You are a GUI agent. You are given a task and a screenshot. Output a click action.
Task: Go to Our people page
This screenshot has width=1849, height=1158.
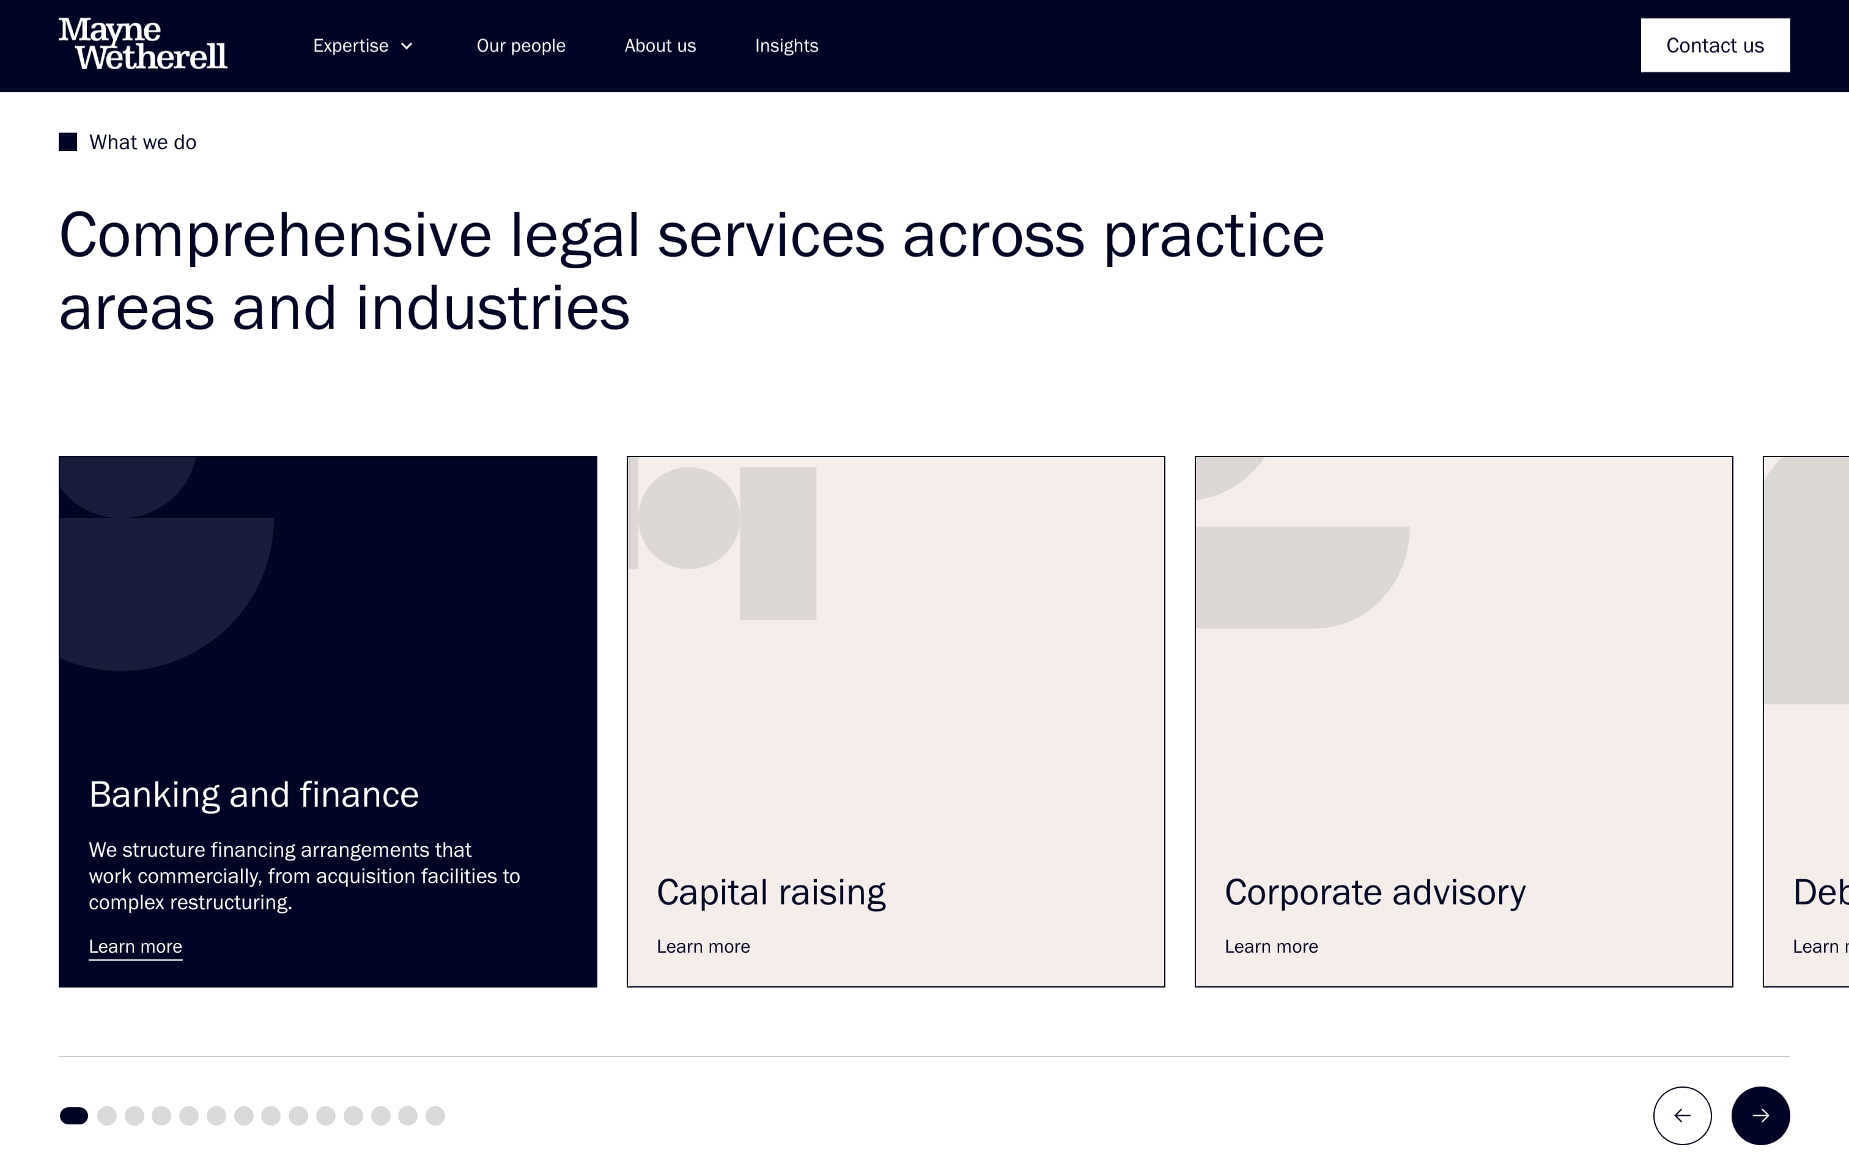tap(521, 46)
